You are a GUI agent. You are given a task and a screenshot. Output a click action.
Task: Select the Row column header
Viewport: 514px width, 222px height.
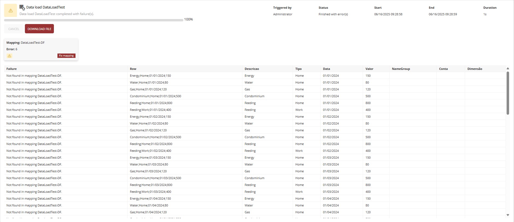185,69
